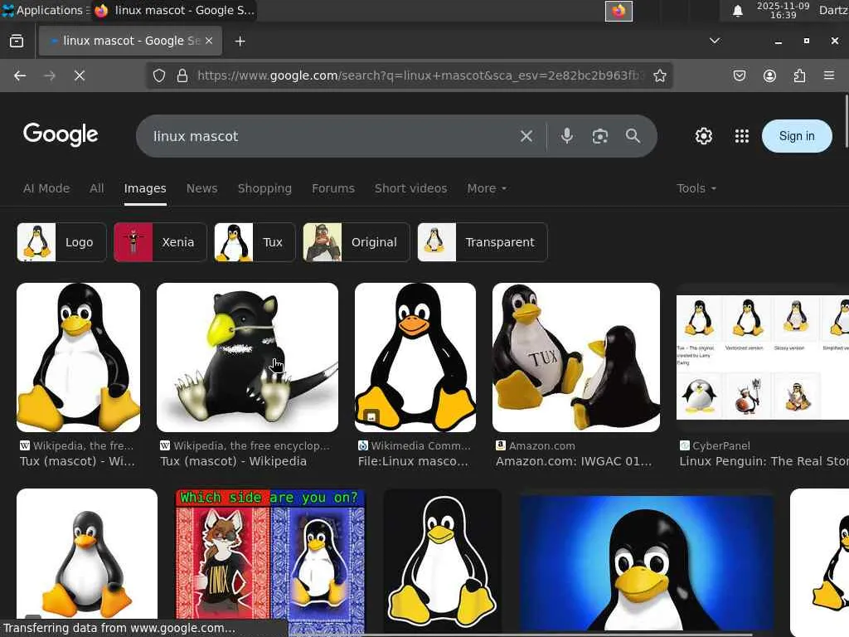This screenshot has height=637, width=849.
Task: Switch to AI Mode tab
Action: 46,188
